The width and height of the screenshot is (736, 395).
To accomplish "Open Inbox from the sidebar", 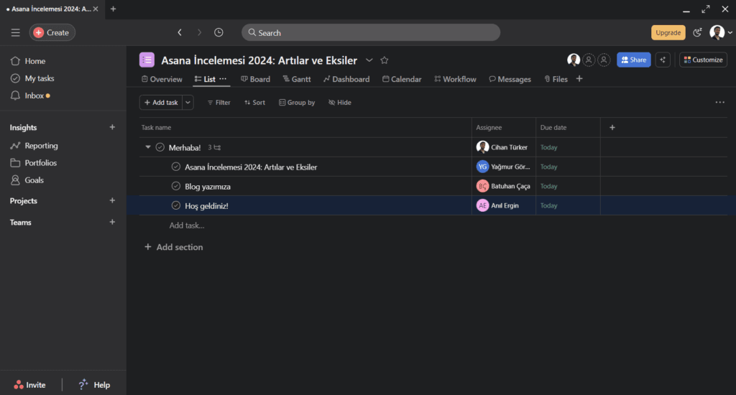I will [x=34, y=96].
